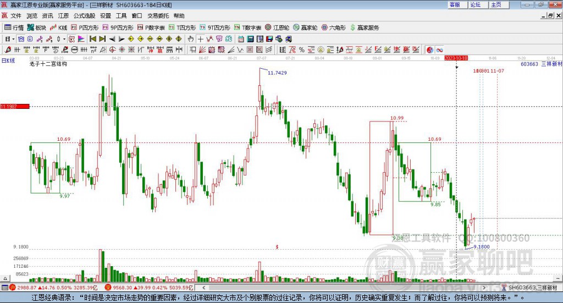Open the 文件 menu

coord(16,16)
